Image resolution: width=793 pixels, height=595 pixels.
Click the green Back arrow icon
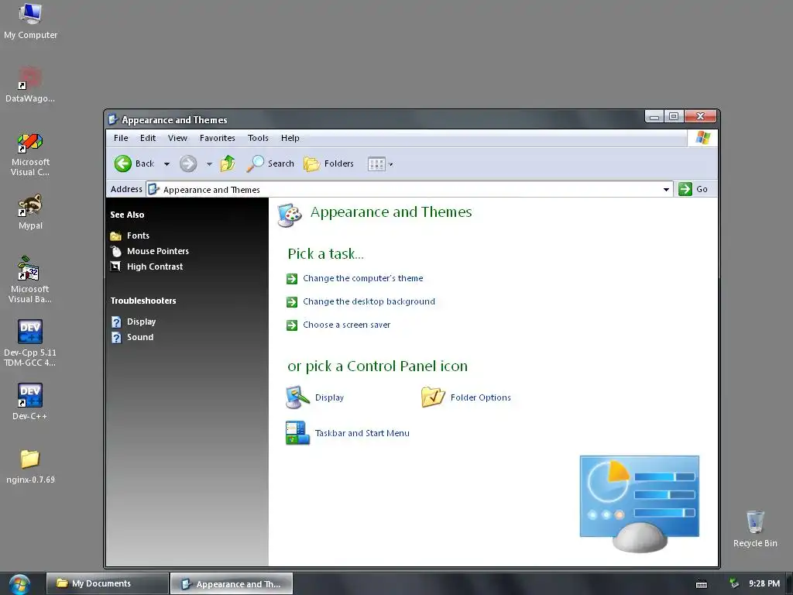[x=123, y=163]
